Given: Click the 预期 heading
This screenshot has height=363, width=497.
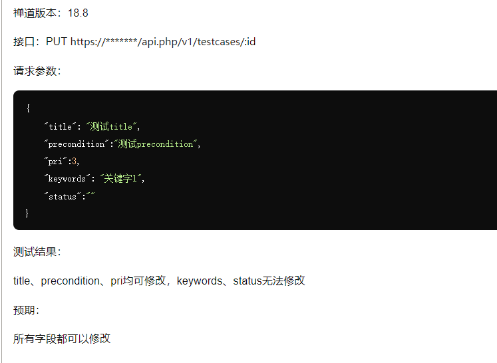Looking at the screenshot, I should (x=27, y=310).
